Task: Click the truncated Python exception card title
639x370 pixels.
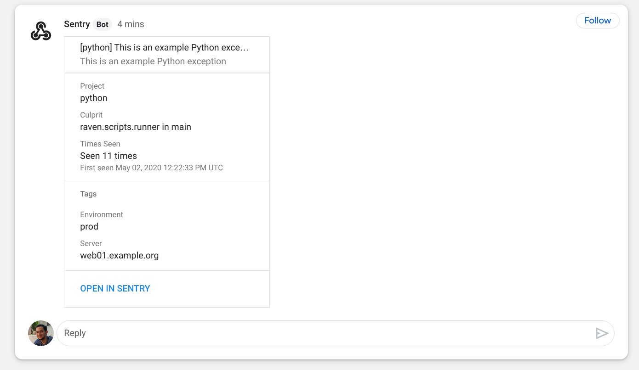Action: pyautogui.click(x=164, y=47)
